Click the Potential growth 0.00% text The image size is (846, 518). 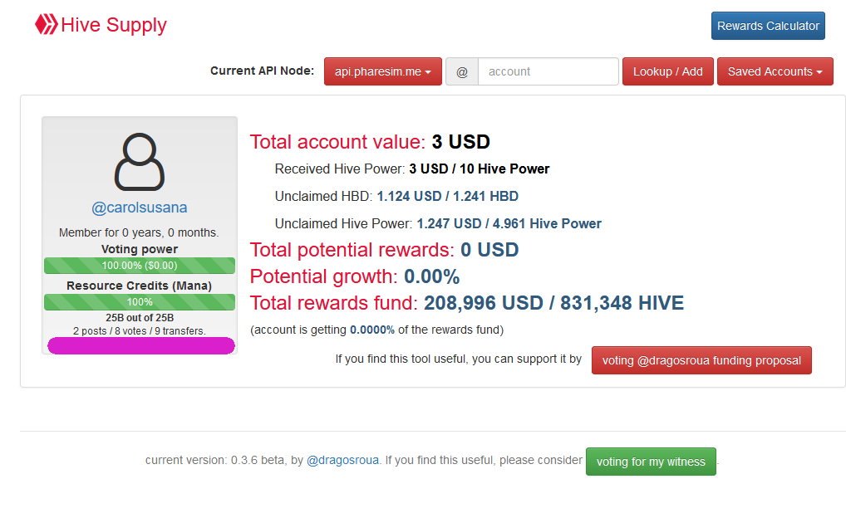[355, 276]
